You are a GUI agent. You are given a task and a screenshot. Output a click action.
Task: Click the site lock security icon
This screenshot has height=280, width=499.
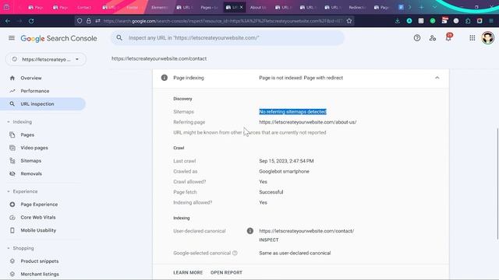click(89, 21)
